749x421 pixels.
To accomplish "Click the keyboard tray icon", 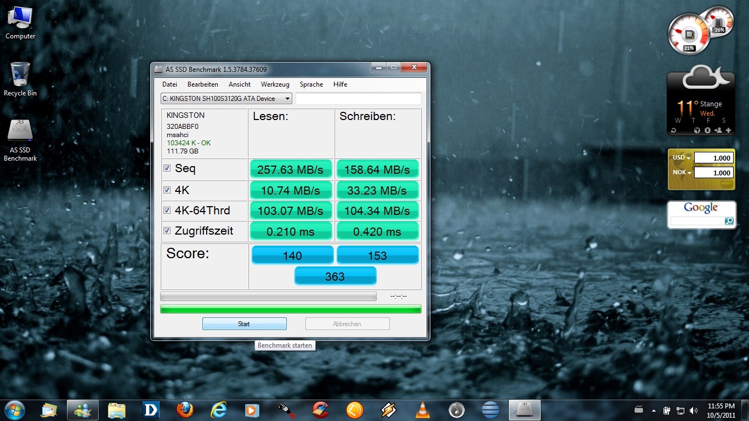I will pos(639,409).
